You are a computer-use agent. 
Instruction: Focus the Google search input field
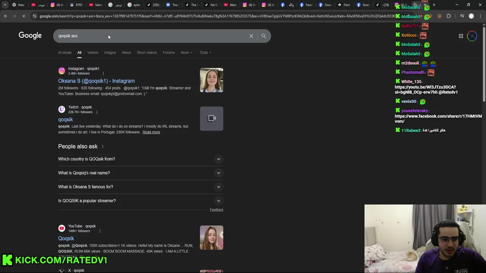pyautogui.click(x=152, y=36)
